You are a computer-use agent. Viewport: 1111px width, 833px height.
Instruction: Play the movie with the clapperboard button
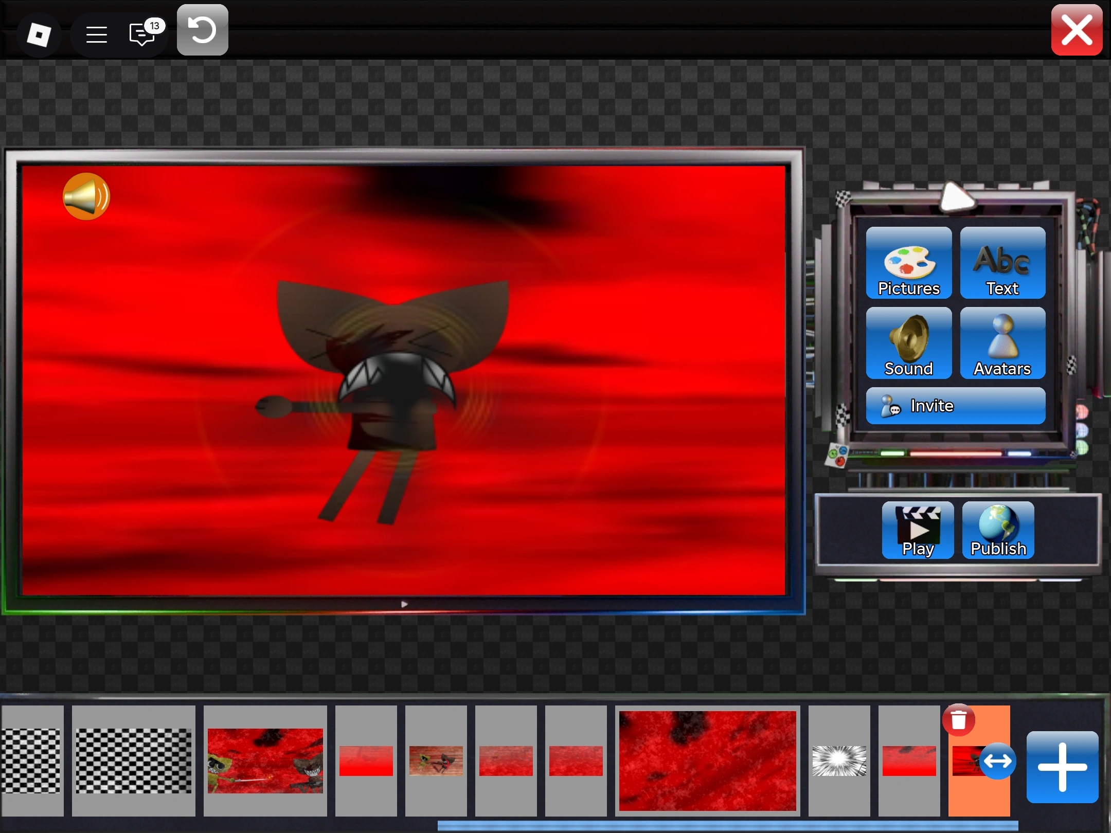click(x=918, y=530)
